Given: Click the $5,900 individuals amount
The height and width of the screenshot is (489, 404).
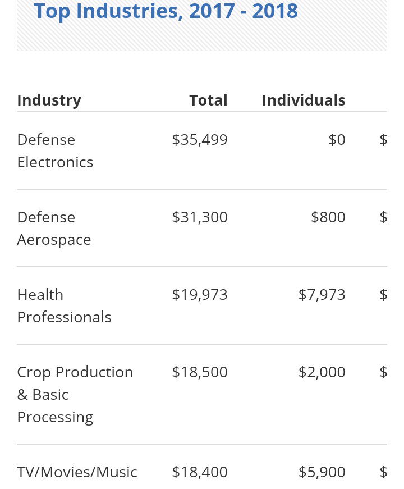Looking at the screenshot, I should coord(322,472).
